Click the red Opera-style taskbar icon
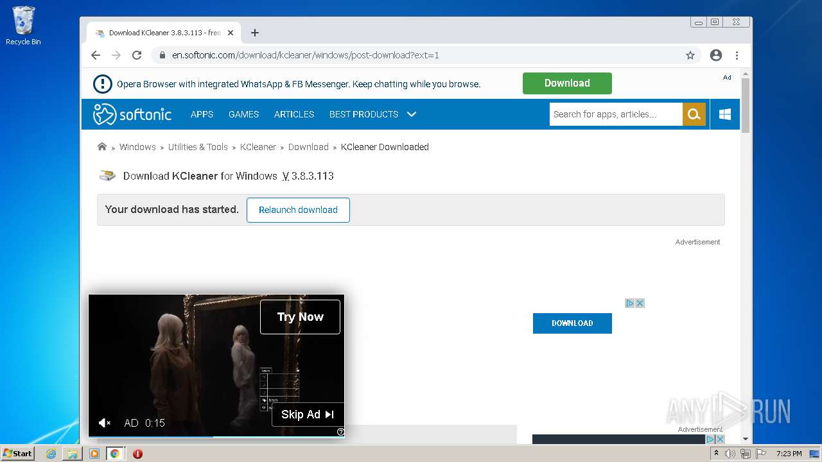This screenshot has width=822, height=462. (x=137, y=454)
